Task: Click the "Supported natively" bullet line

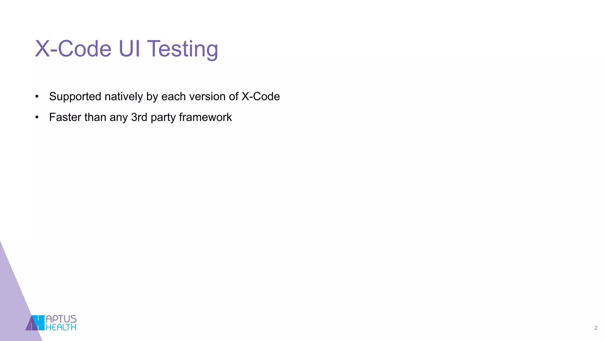Action: 164,96
